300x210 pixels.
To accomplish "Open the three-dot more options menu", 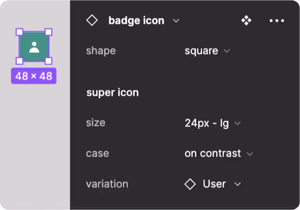I will click(x=277, y=21).
